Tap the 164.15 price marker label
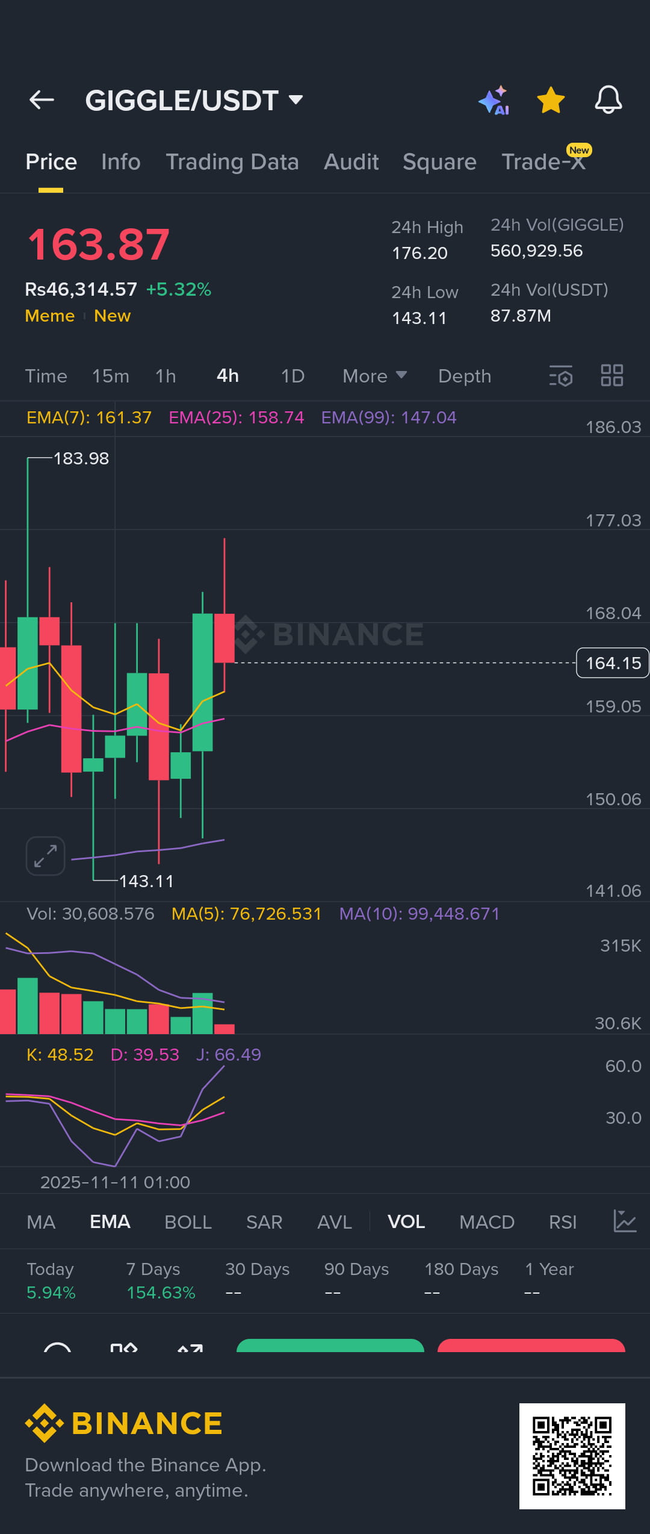 612,663
